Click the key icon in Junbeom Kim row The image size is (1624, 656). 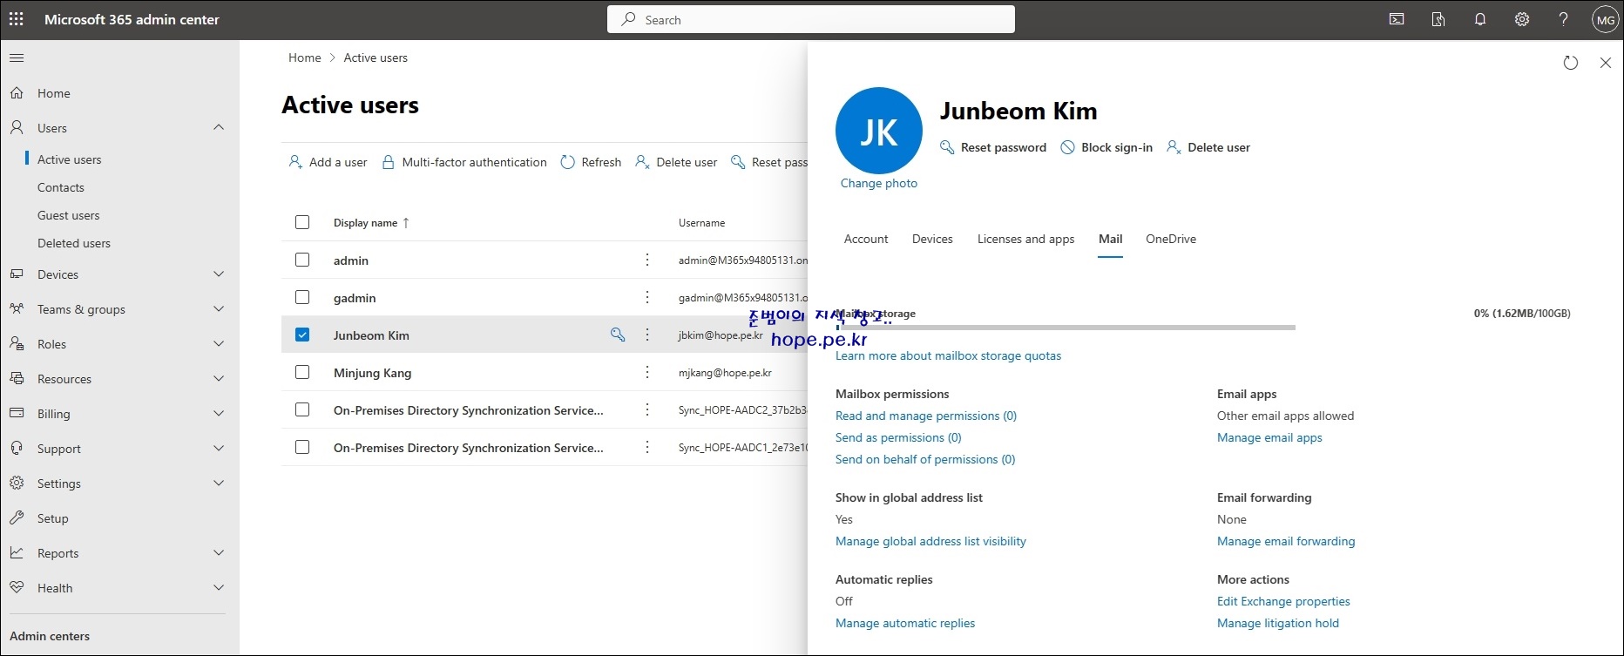point(618,335)
